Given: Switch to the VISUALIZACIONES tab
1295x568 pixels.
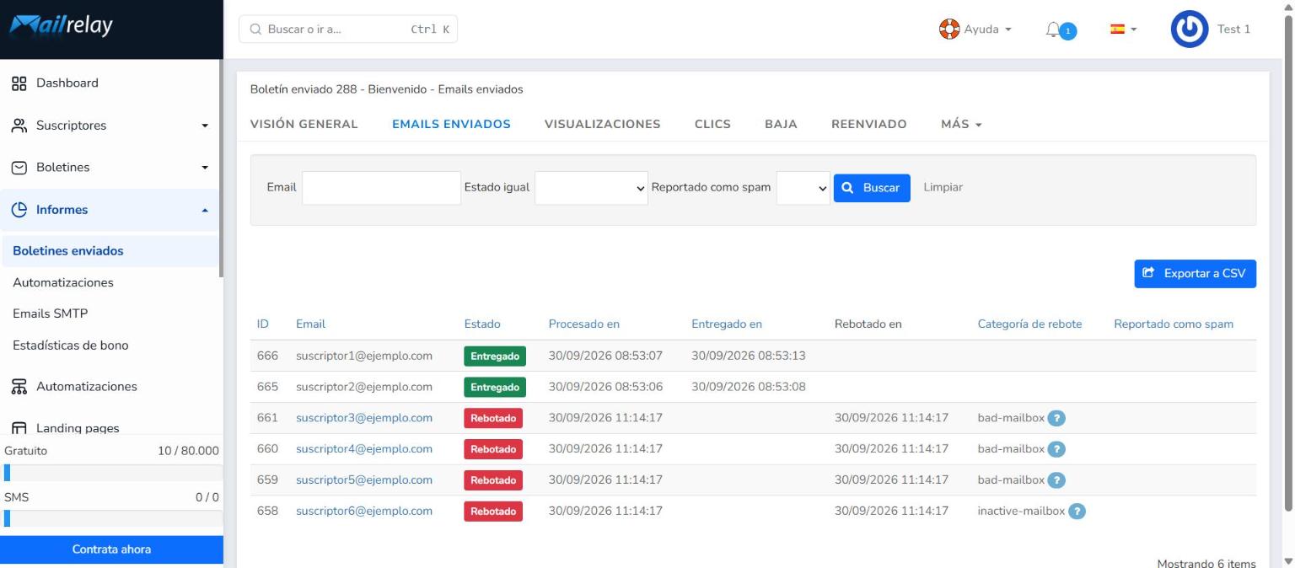Looking at the screenshot, I should (603, 124).
